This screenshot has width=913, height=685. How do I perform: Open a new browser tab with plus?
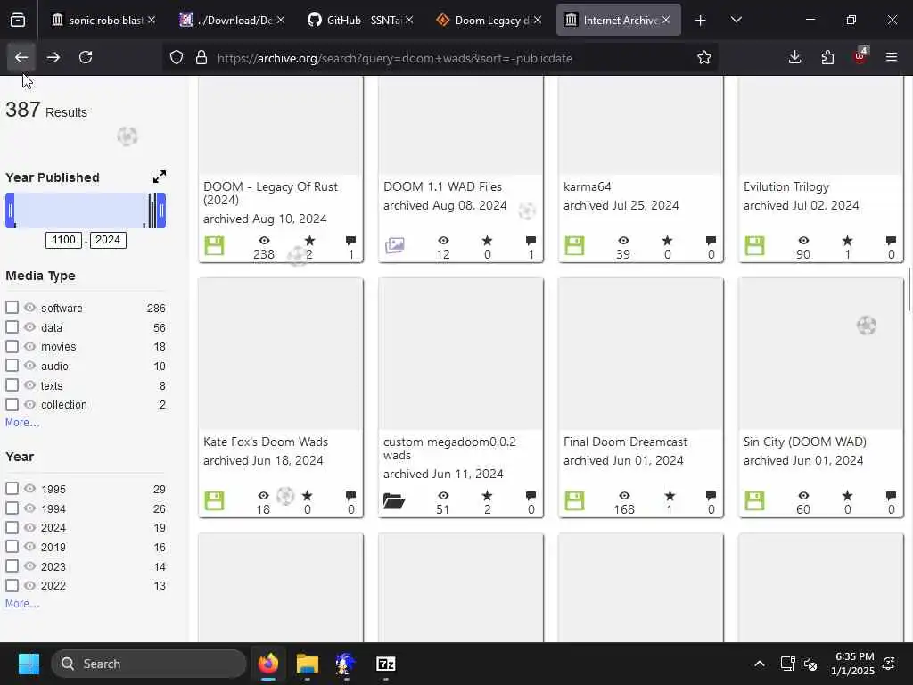pos(701,21)
